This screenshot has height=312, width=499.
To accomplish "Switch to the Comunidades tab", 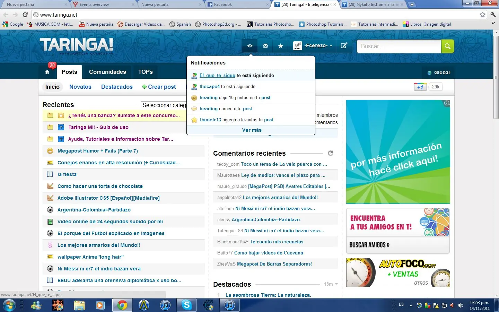I will (107, 72).
